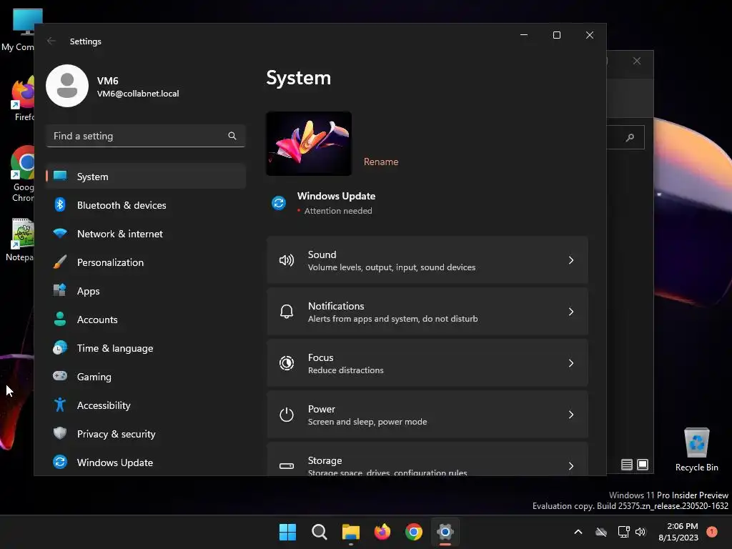
Task: Switch to details view in background window
Action: click(x=626, y=465)
